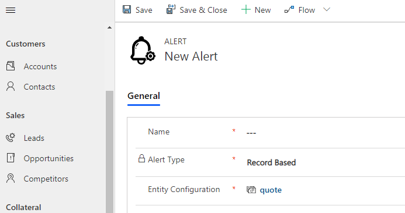Open the quote entity configuration link
Viewport: 405px width, 213px height.
271,190
